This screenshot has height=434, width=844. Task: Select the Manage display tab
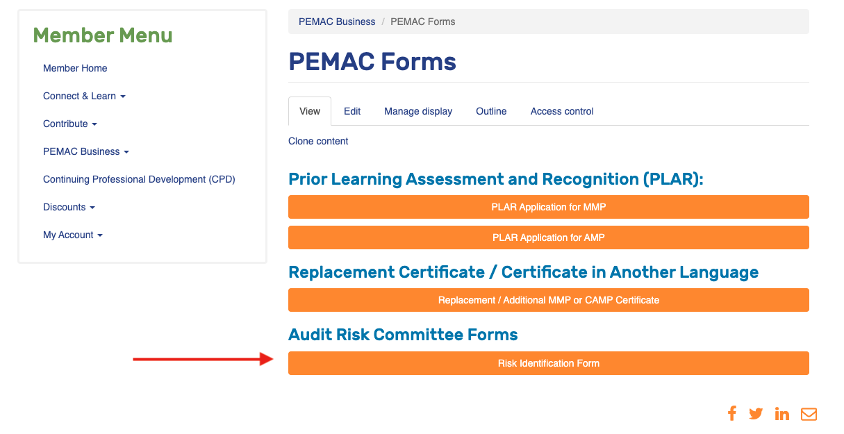pos(417,111)
